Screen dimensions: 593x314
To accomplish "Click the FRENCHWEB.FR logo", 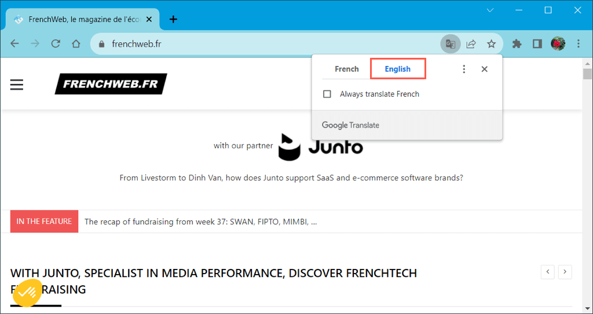I will [x=111, y=84].
